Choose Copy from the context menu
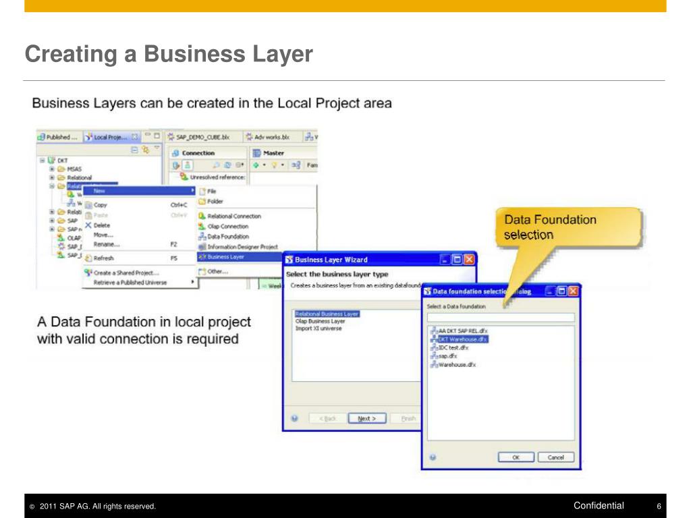 [x=139, y=205]
